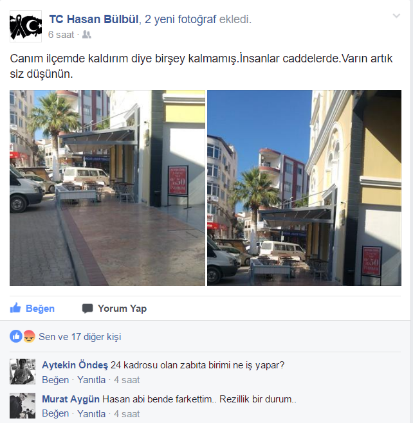This screenshot has height=423, width=413.
Task: Click the friends audience icon beside 6 saat
Action: pos(87,35)
